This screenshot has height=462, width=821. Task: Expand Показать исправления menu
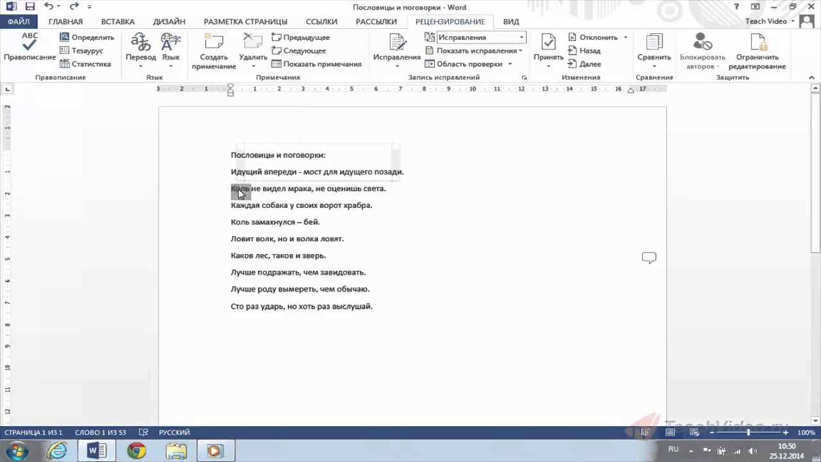pos(473,51)
